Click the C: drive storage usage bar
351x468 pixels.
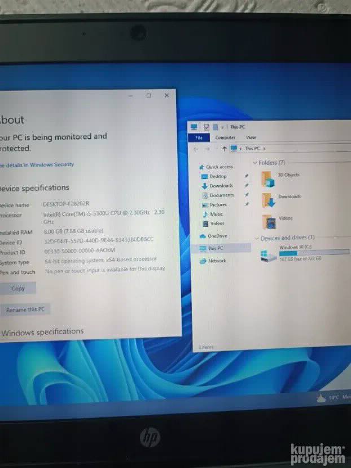[x=314, y=253]
